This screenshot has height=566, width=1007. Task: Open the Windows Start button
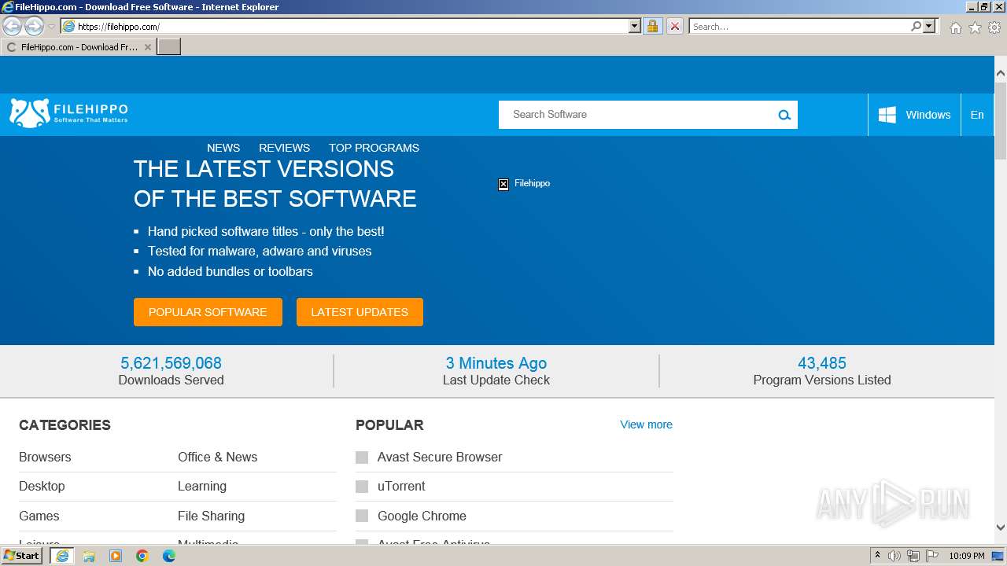coord(22,556)
